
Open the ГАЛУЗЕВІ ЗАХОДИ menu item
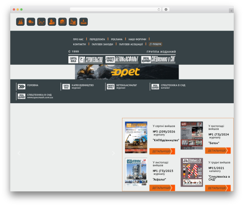tap(102, 44)
